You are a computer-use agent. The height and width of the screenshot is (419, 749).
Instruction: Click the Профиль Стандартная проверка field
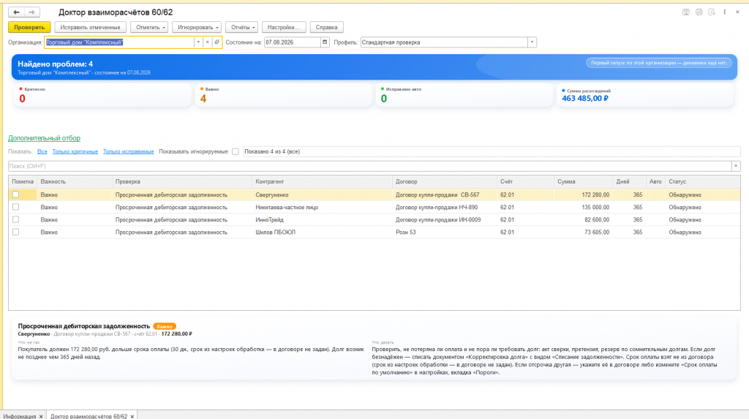[x=444, y=42]
